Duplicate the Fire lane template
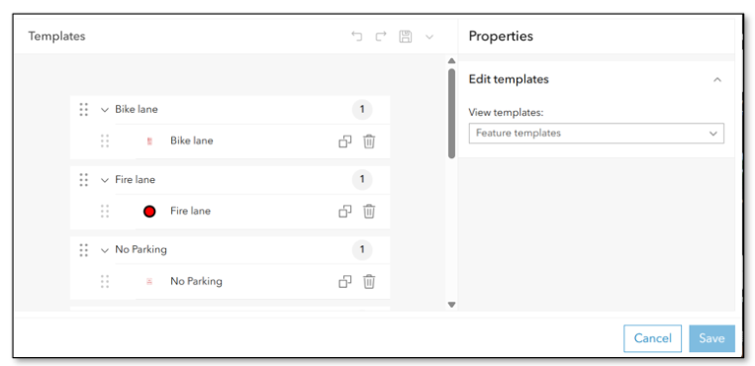755x366 pixels. tap(345, 212)
